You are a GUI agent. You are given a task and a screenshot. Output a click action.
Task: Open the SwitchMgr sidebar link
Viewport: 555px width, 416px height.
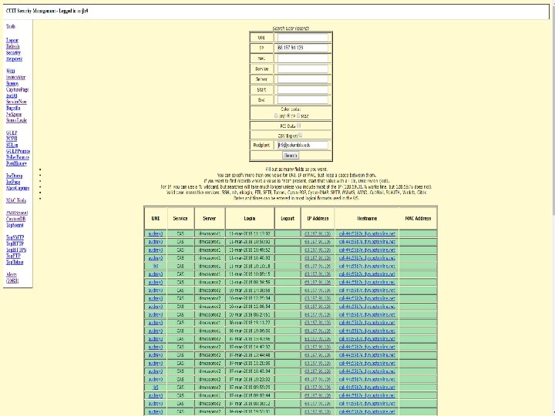coord(15,77)
